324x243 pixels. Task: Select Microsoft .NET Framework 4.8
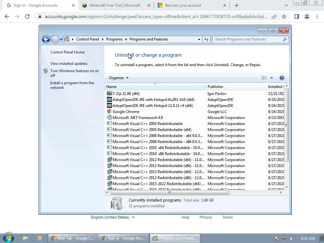point(138,118)
